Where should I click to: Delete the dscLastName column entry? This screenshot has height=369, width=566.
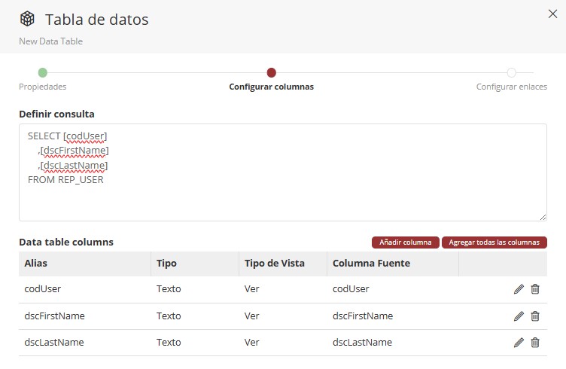(x=535, y=343)
